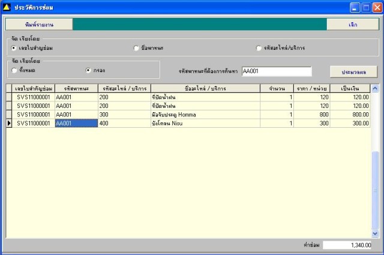This screenshot has height=255, width=384.
Task: Click the scrollbar down arrow
Action: point(375,233)
